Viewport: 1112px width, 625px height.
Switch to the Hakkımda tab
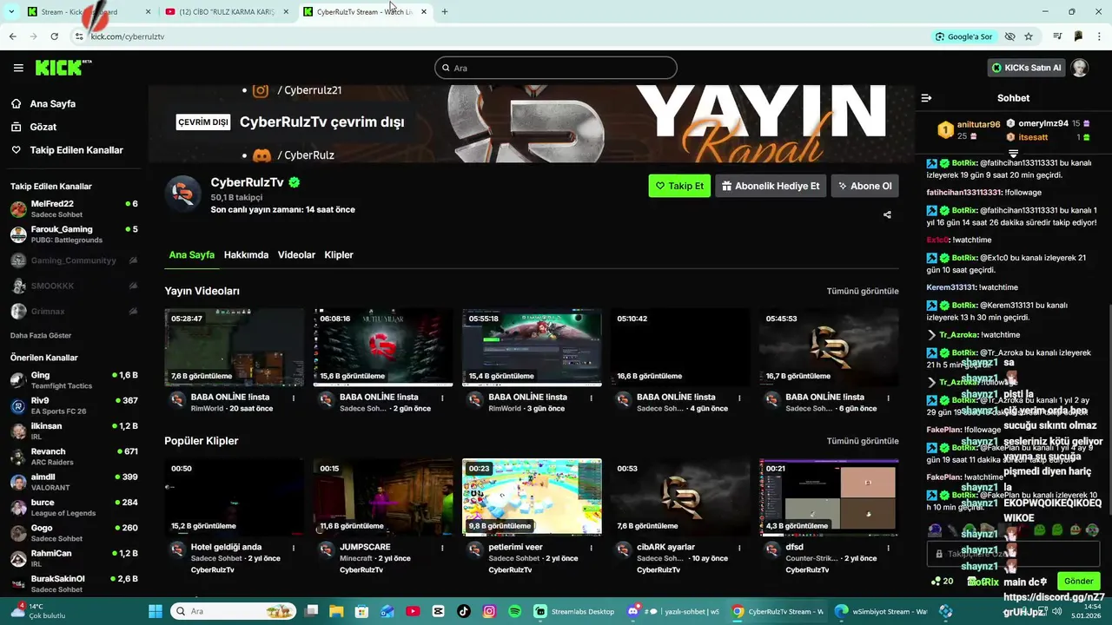tap(246, 255)
